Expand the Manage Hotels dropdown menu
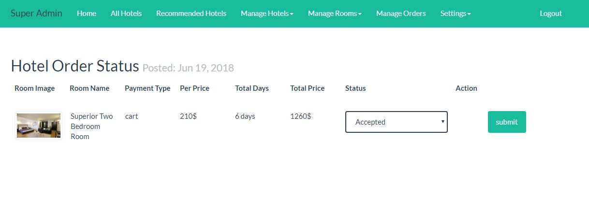Screen dimensions: 589x212 coord(267,14)
